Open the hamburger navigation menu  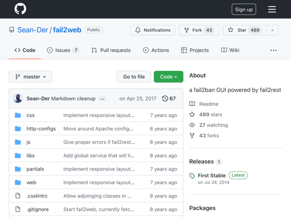click(272, 9)
